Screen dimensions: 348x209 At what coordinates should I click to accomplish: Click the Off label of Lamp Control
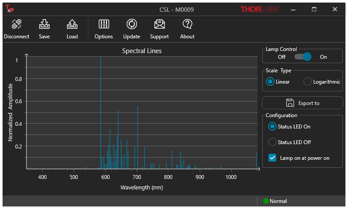pos(282,57)
